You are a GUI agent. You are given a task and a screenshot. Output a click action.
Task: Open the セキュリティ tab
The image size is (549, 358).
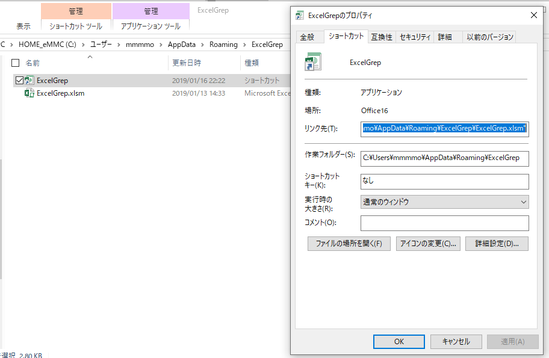tap(415, 37)
